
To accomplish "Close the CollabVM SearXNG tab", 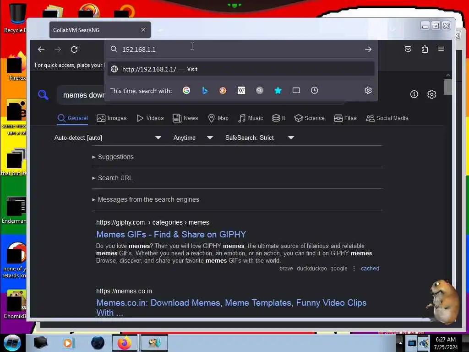I will pos(143,30).
